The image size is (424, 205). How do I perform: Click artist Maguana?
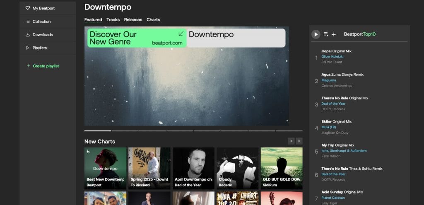pyautogui.click(x=328, y=80)
